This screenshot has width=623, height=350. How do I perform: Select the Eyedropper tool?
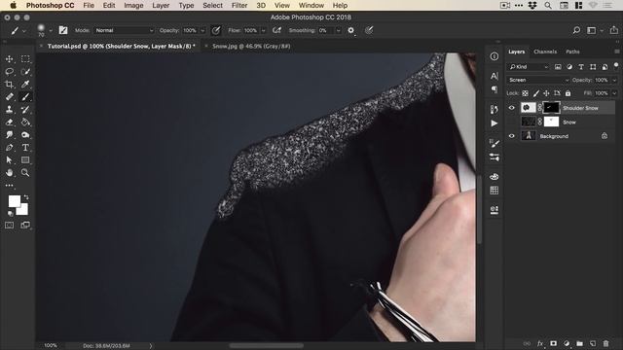pos(25,85)
